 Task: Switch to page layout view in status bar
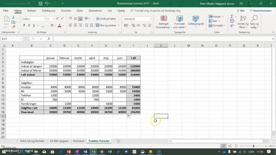230,146
